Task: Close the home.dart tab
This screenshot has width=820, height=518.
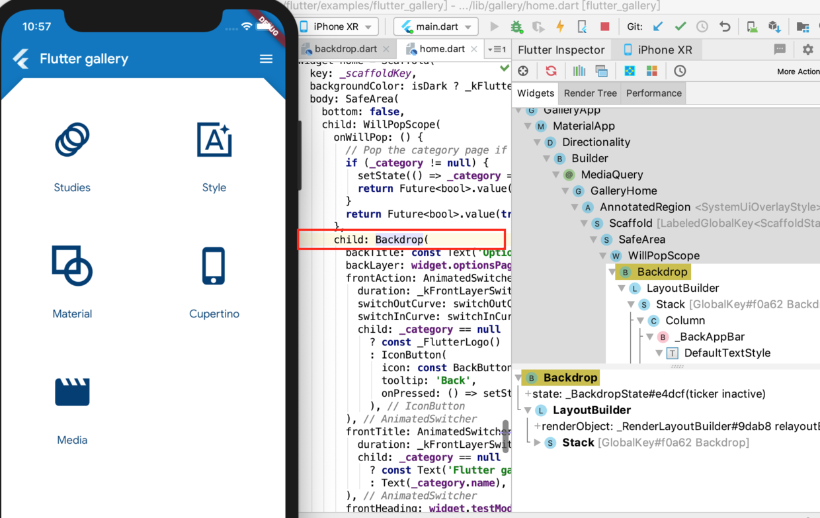Action: click(x=474, y=50)
